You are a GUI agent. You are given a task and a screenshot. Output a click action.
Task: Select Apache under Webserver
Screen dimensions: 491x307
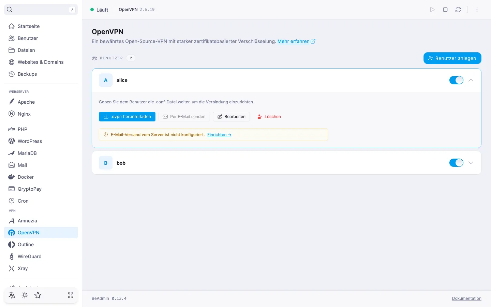(41, 102)
